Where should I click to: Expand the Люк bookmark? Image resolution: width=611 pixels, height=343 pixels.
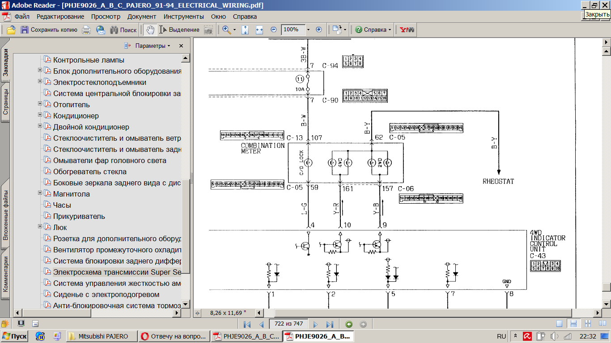click(40, 227)
